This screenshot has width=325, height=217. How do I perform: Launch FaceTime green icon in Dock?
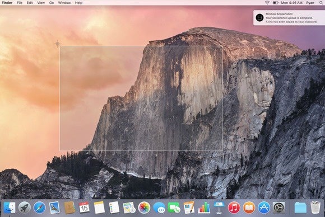174,207
